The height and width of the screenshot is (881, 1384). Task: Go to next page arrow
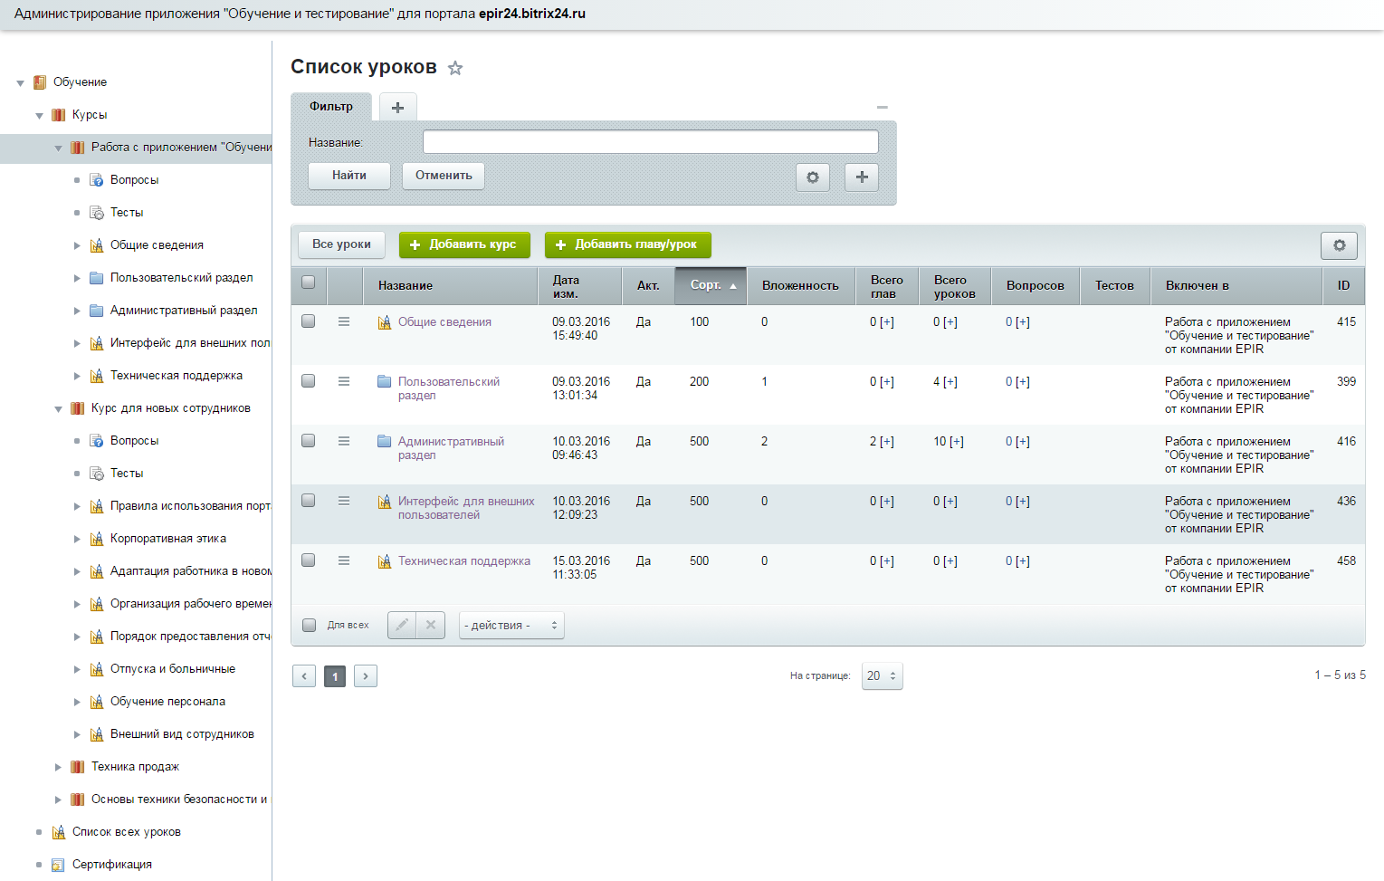pyautogui.click(x=366, y=676)
